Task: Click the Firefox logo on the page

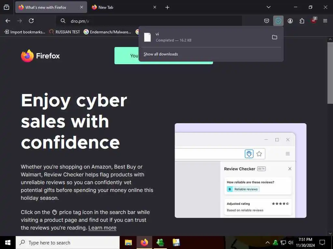Action: [40, 56]
